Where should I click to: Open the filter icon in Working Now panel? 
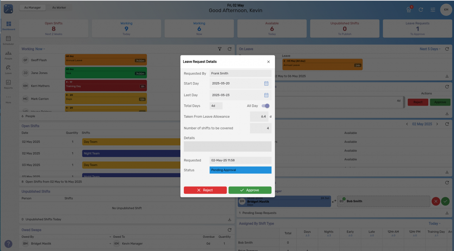(219, 49)
